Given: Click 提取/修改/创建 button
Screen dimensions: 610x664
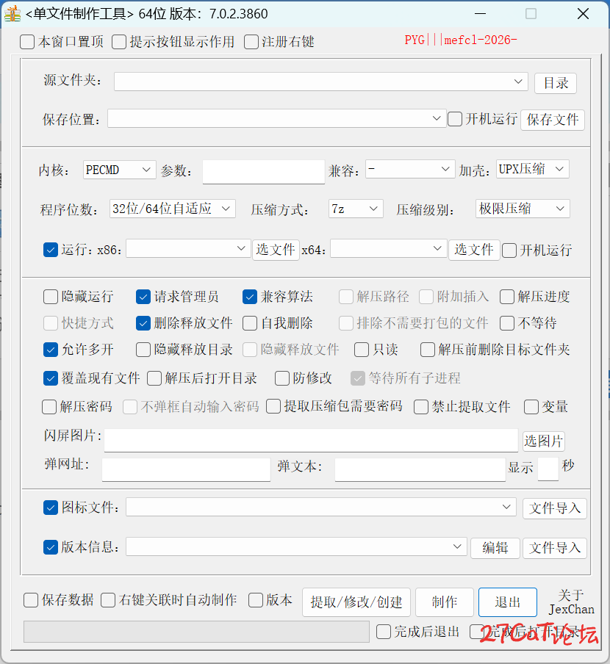Looking at the screenshot, I should (x=356, y=602).
